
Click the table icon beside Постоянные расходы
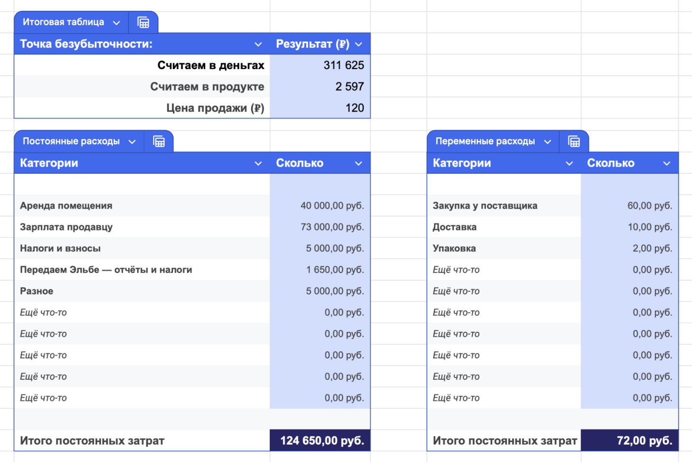click(159, 142)
